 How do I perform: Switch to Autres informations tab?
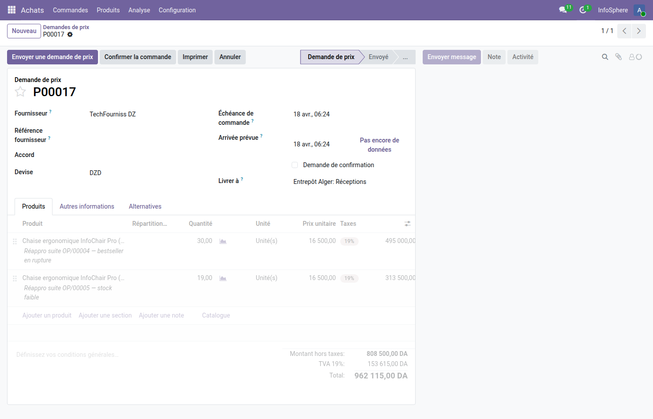(87, 206)
